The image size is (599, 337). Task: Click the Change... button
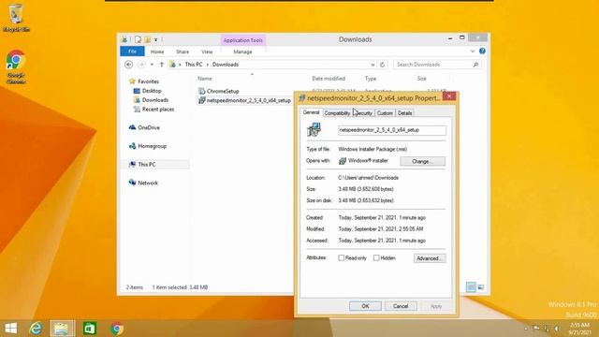point(422,161)
